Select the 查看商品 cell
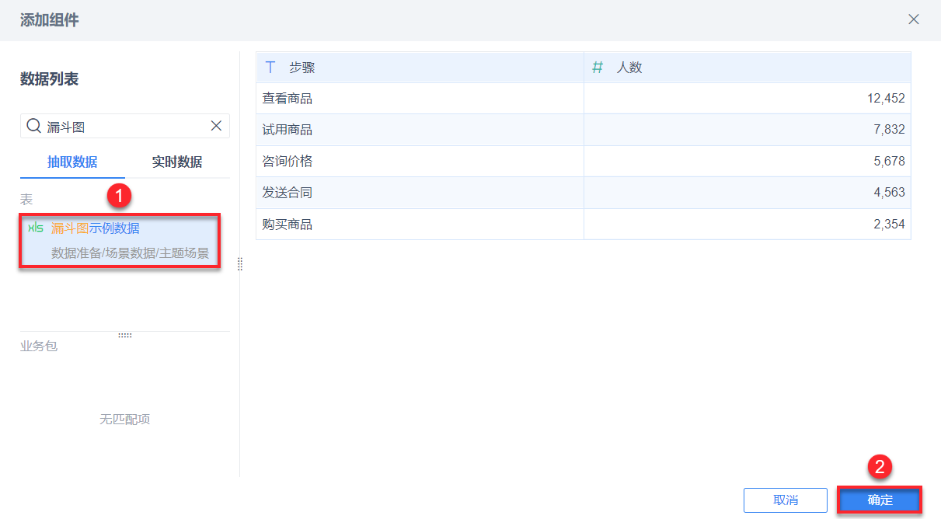941x519 pixels. coord(420,99)
